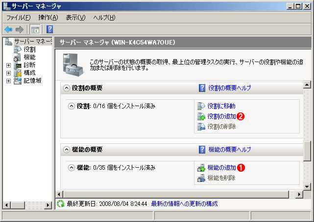Click the 機能の追加 link

pyautogui.click(x=221, y=168)
